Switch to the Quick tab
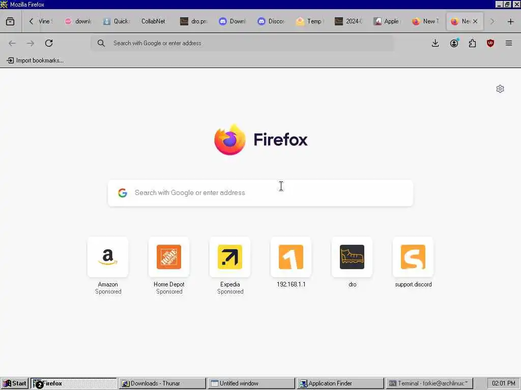This screenshot has height=390, width=521. 117,21
